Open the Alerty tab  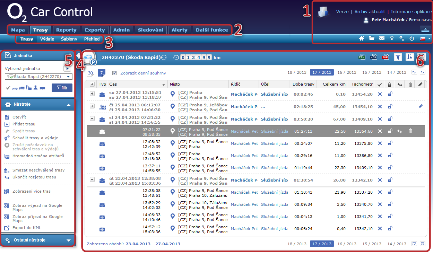pos(180,30)
